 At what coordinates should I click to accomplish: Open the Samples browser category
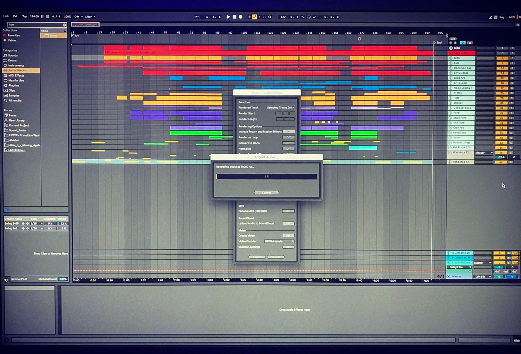(14, 96)
